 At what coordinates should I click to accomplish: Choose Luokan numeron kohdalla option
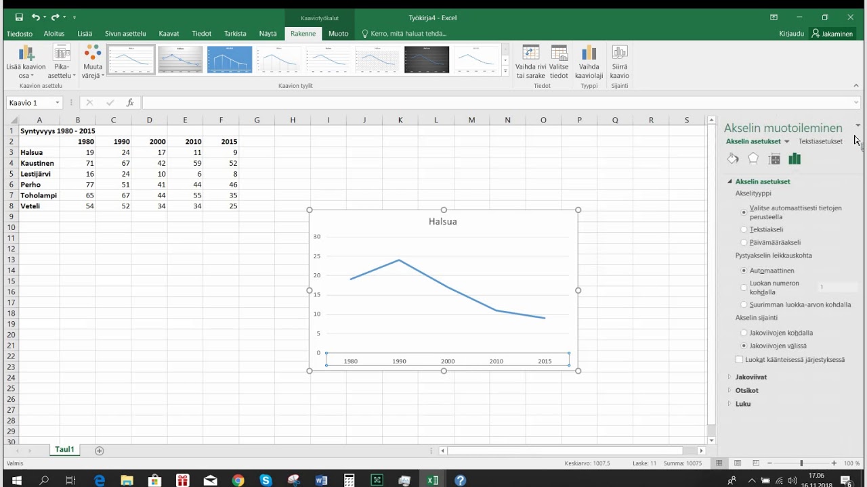tap(744, 287)
